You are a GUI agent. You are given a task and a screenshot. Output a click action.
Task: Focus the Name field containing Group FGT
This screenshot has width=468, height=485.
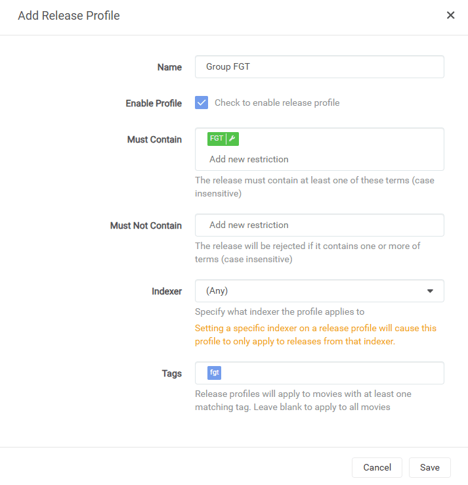[x=320, y=67]
